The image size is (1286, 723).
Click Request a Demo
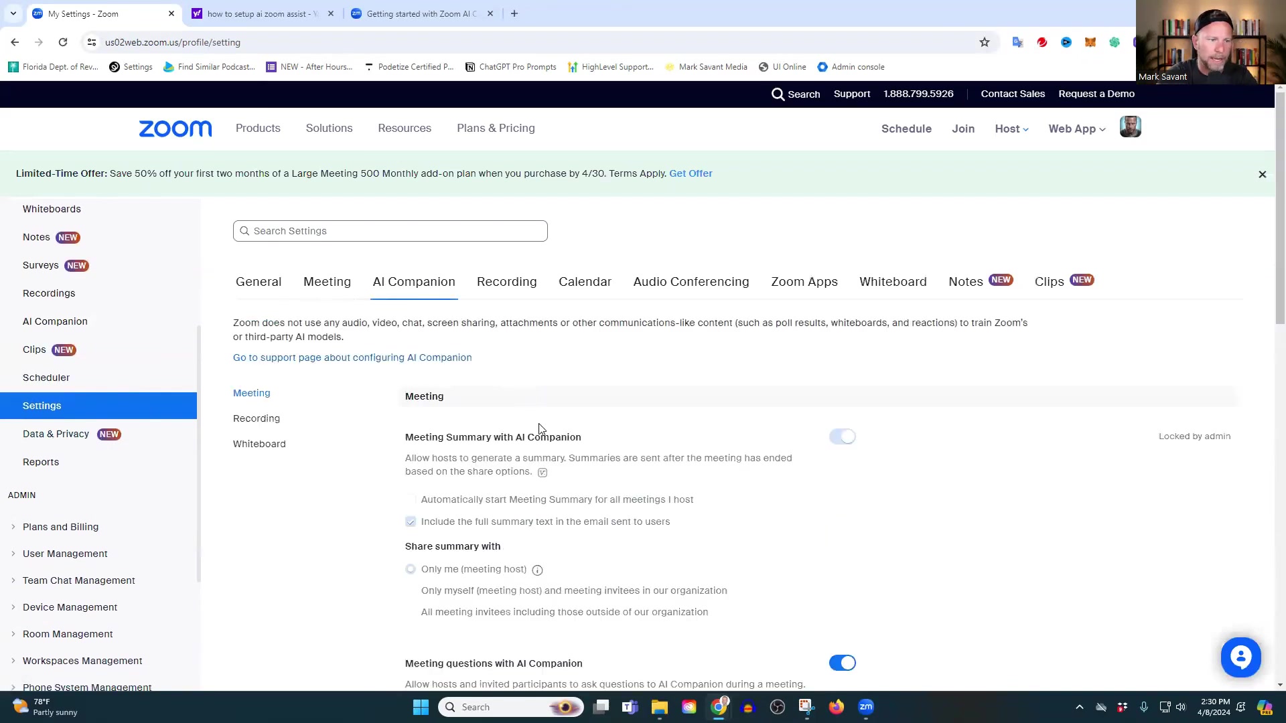(1096, 94)
